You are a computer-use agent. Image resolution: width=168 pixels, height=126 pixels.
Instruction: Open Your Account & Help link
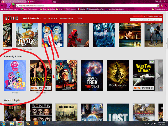tap(155, 16)
